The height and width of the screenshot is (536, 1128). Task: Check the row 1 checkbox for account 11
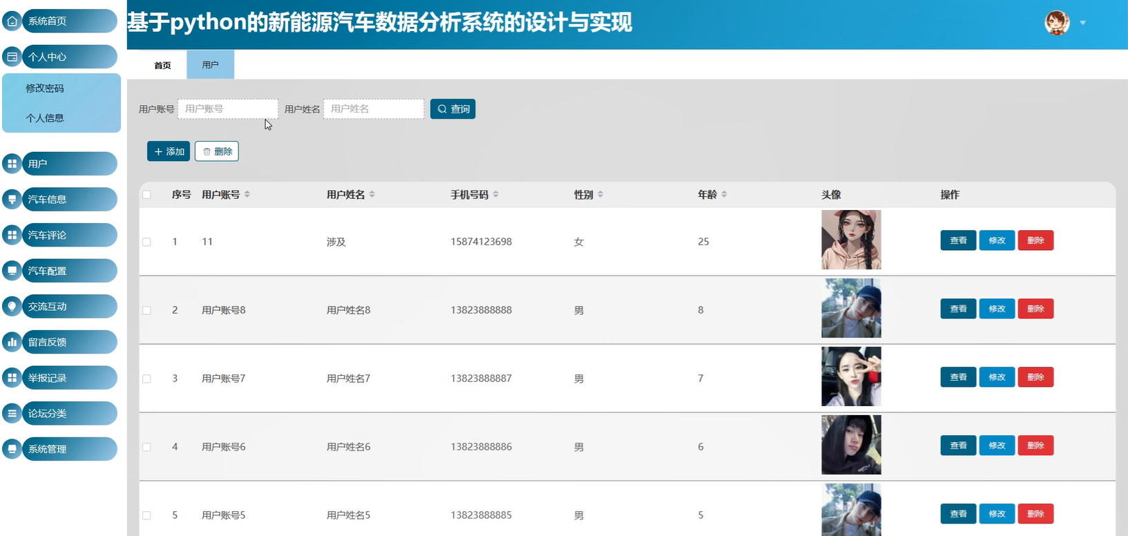pyautogui.click(x=146, y=242)
